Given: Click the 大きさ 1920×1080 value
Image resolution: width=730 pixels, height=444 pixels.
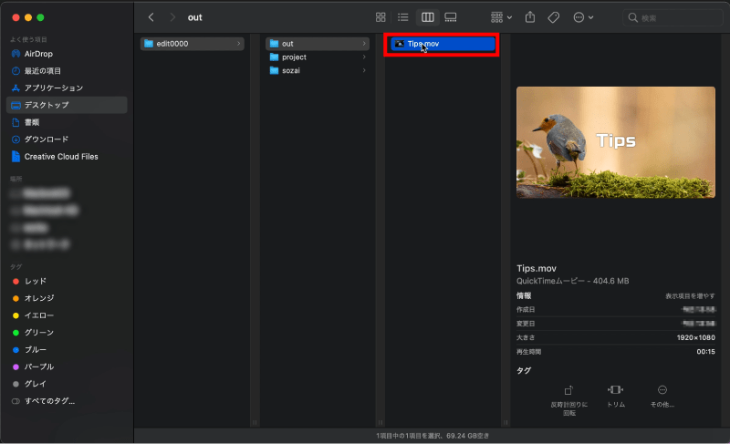Looking at the screenshot, I should pos(695,337).
